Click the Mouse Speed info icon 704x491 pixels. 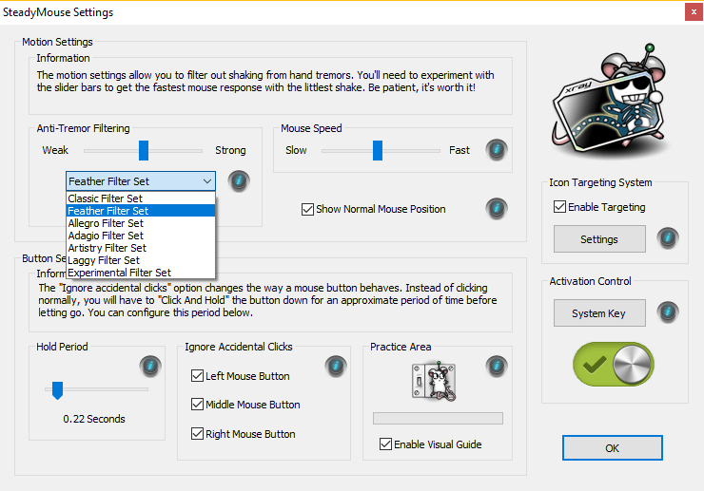pyautogui.click(x=495, y=150)
